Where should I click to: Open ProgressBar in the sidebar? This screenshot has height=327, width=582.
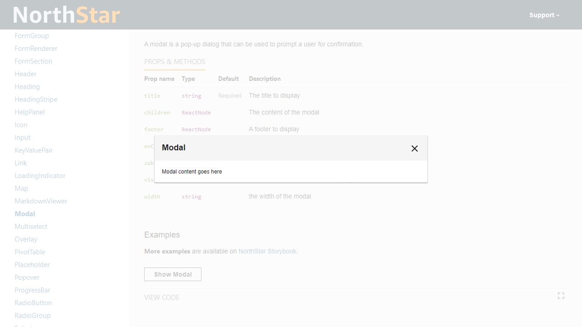coord(32,290)
